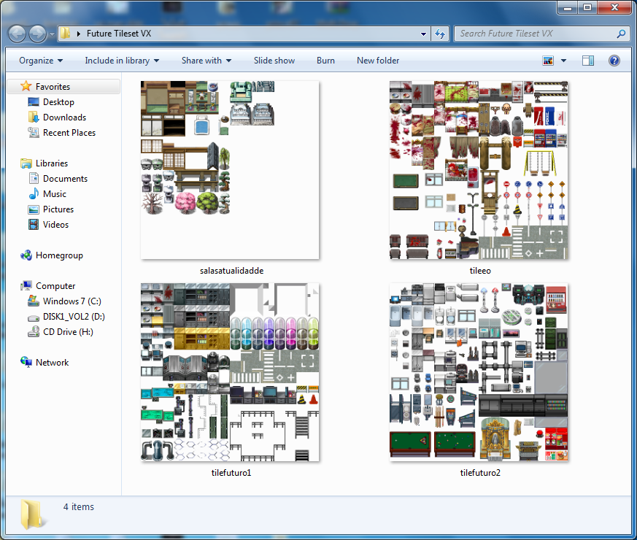Viewport: 637px width, 540px height.
Task: Select Computer in navigation pane
Action: point(55,286)
